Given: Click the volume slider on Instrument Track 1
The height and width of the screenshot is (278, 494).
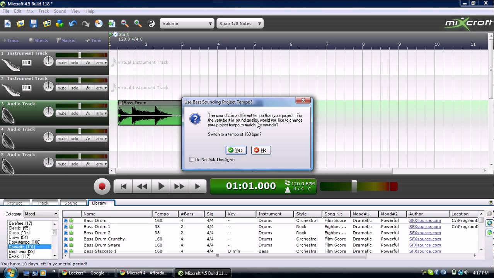Looking at the screenshot, I should 80,55.
